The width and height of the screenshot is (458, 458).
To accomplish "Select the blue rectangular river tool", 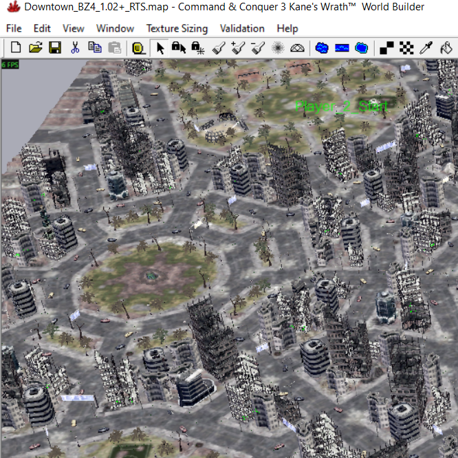I will (x=342, y=47).
